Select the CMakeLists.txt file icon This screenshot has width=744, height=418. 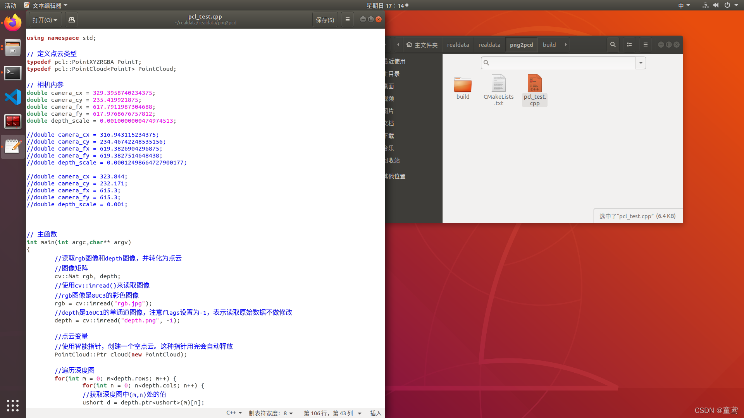click(499, 84)
